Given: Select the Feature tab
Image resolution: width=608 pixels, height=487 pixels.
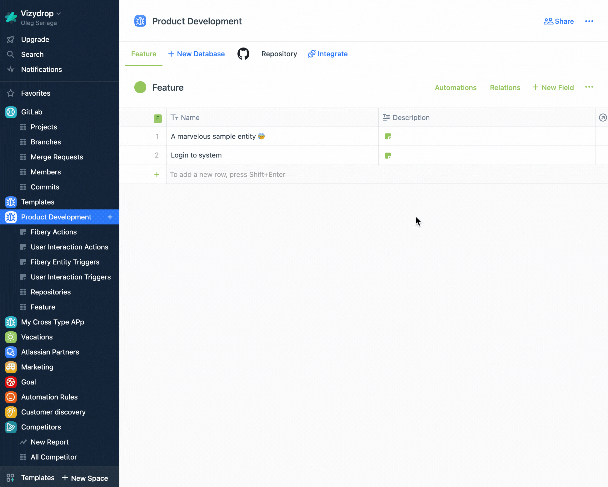Looking at the screenshot, I should point(143,54).
